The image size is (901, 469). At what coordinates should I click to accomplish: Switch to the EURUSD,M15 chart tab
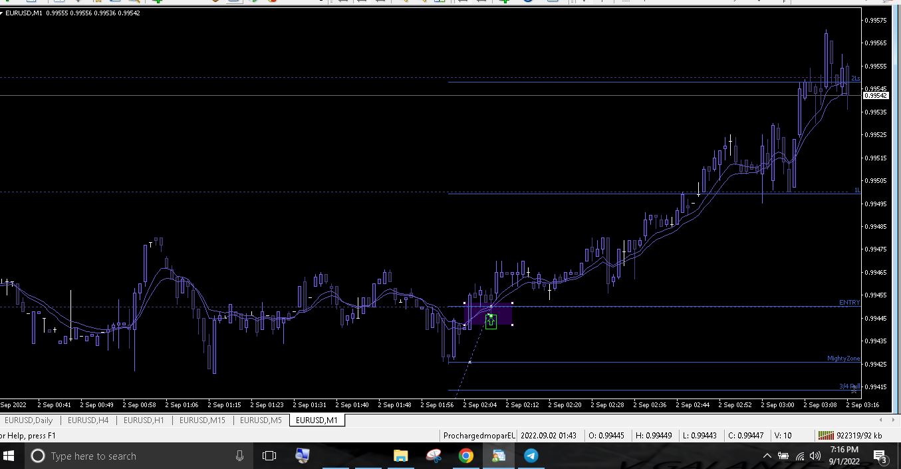pyautogui.click(x=202, y=420)
